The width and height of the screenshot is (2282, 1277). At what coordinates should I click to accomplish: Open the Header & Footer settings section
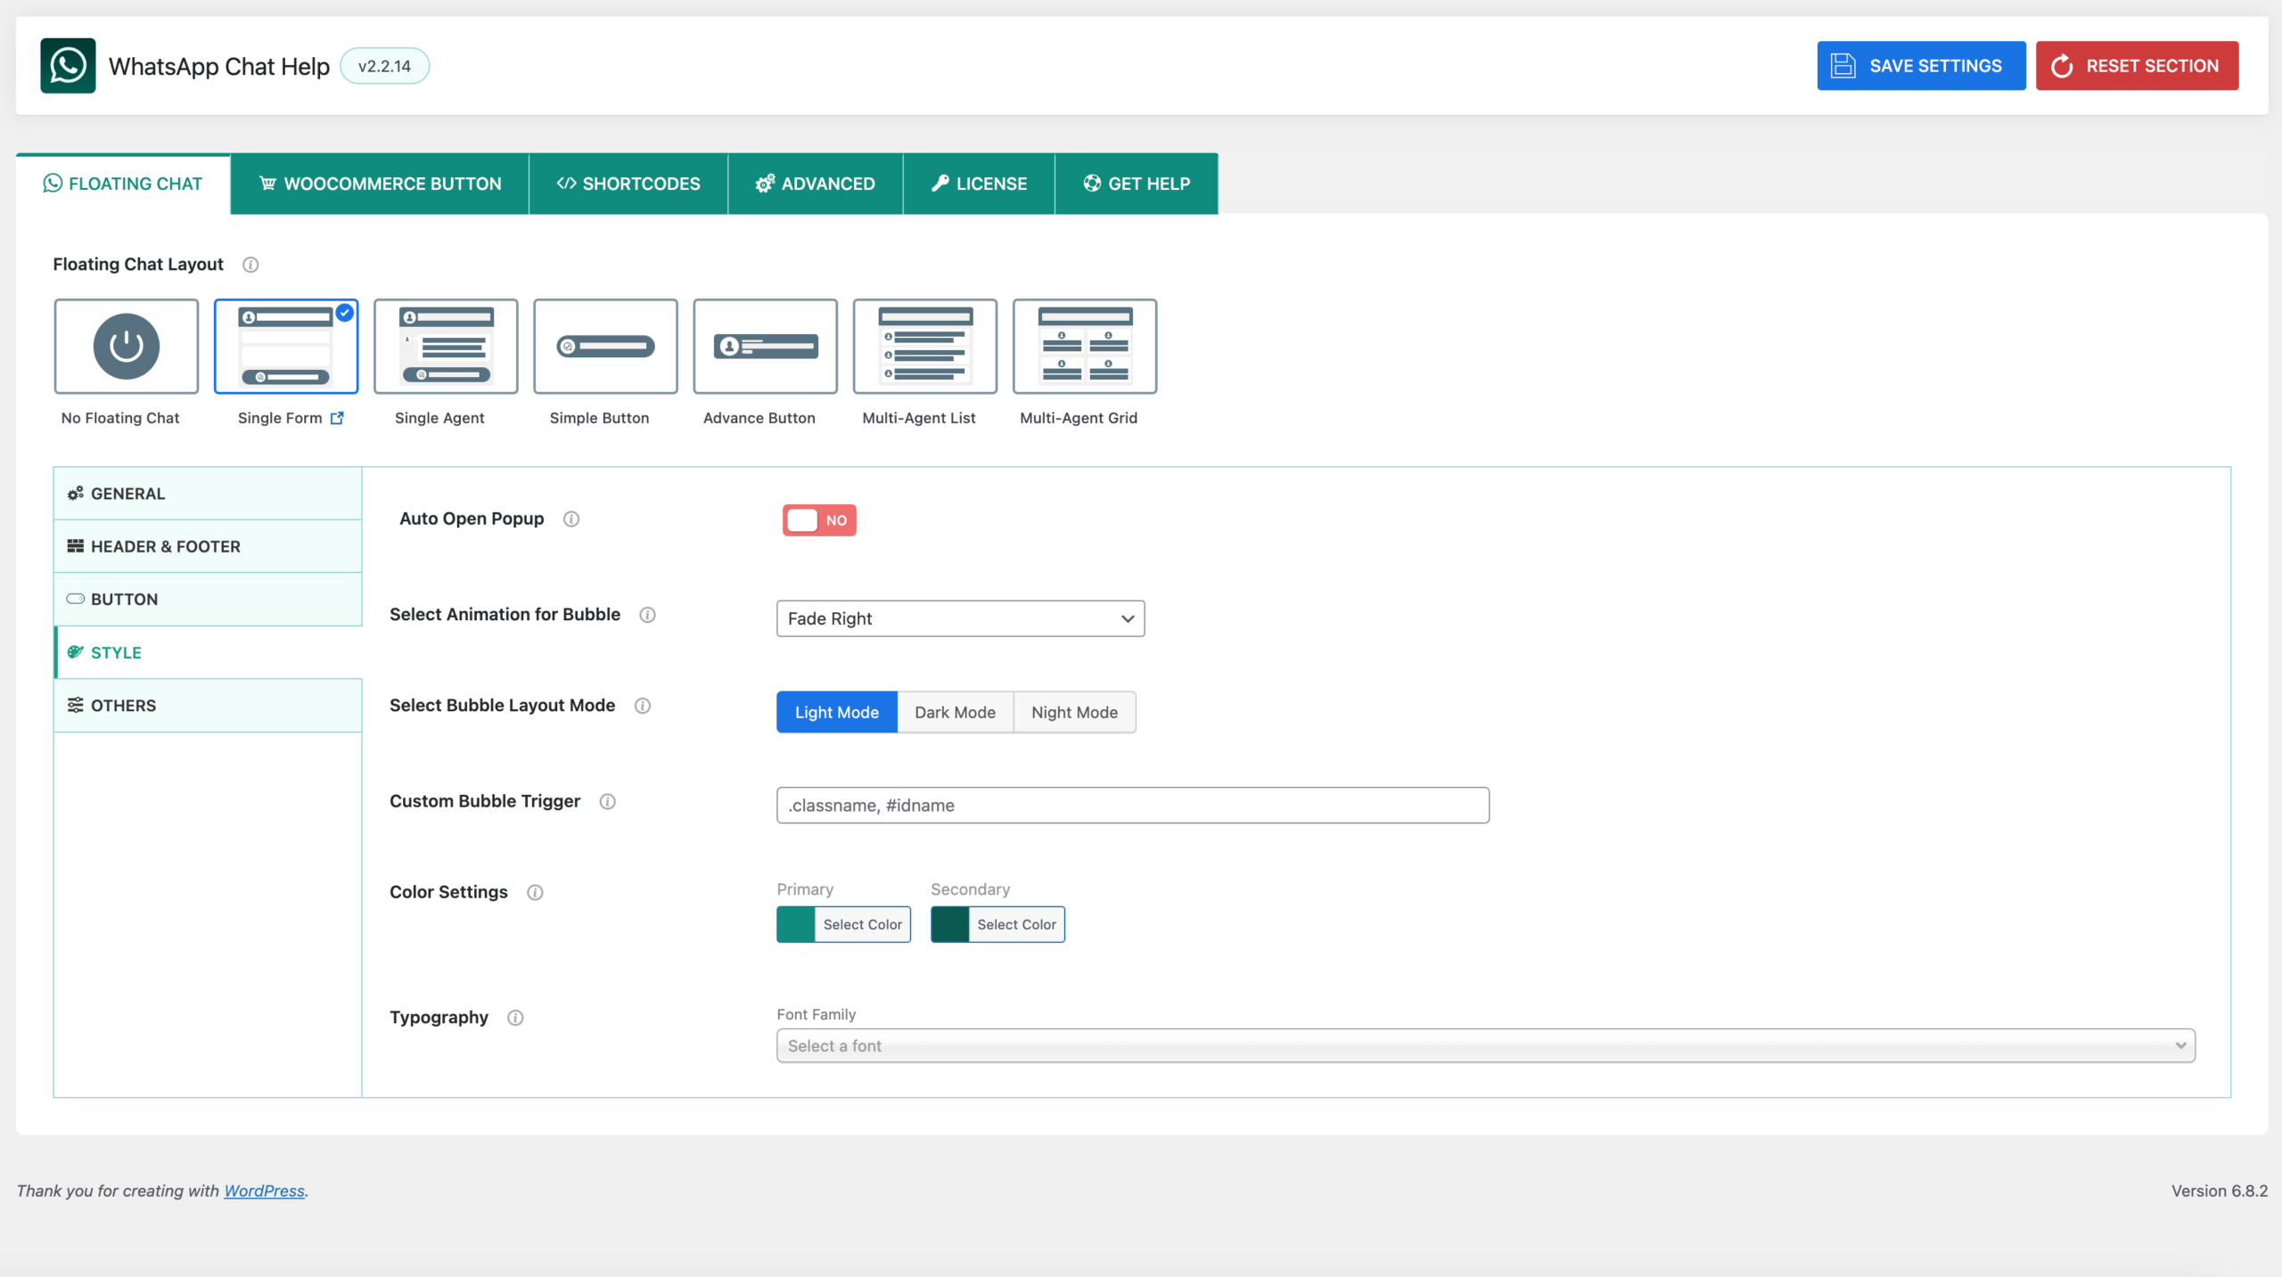[x=208, y=546]
